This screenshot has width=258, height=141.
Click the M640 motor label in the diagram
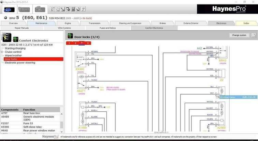point(223,60)
